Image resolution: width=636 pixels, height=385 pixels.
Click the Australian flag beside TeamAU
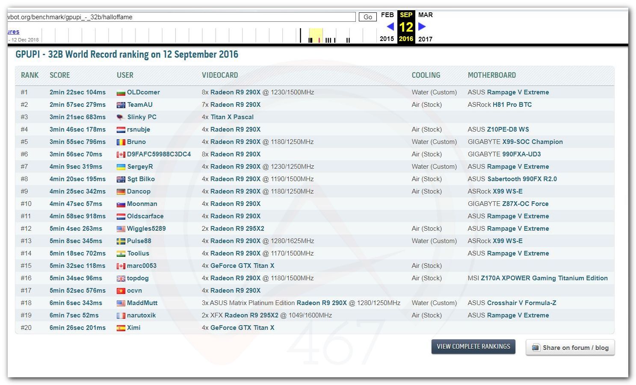point(121,105)
